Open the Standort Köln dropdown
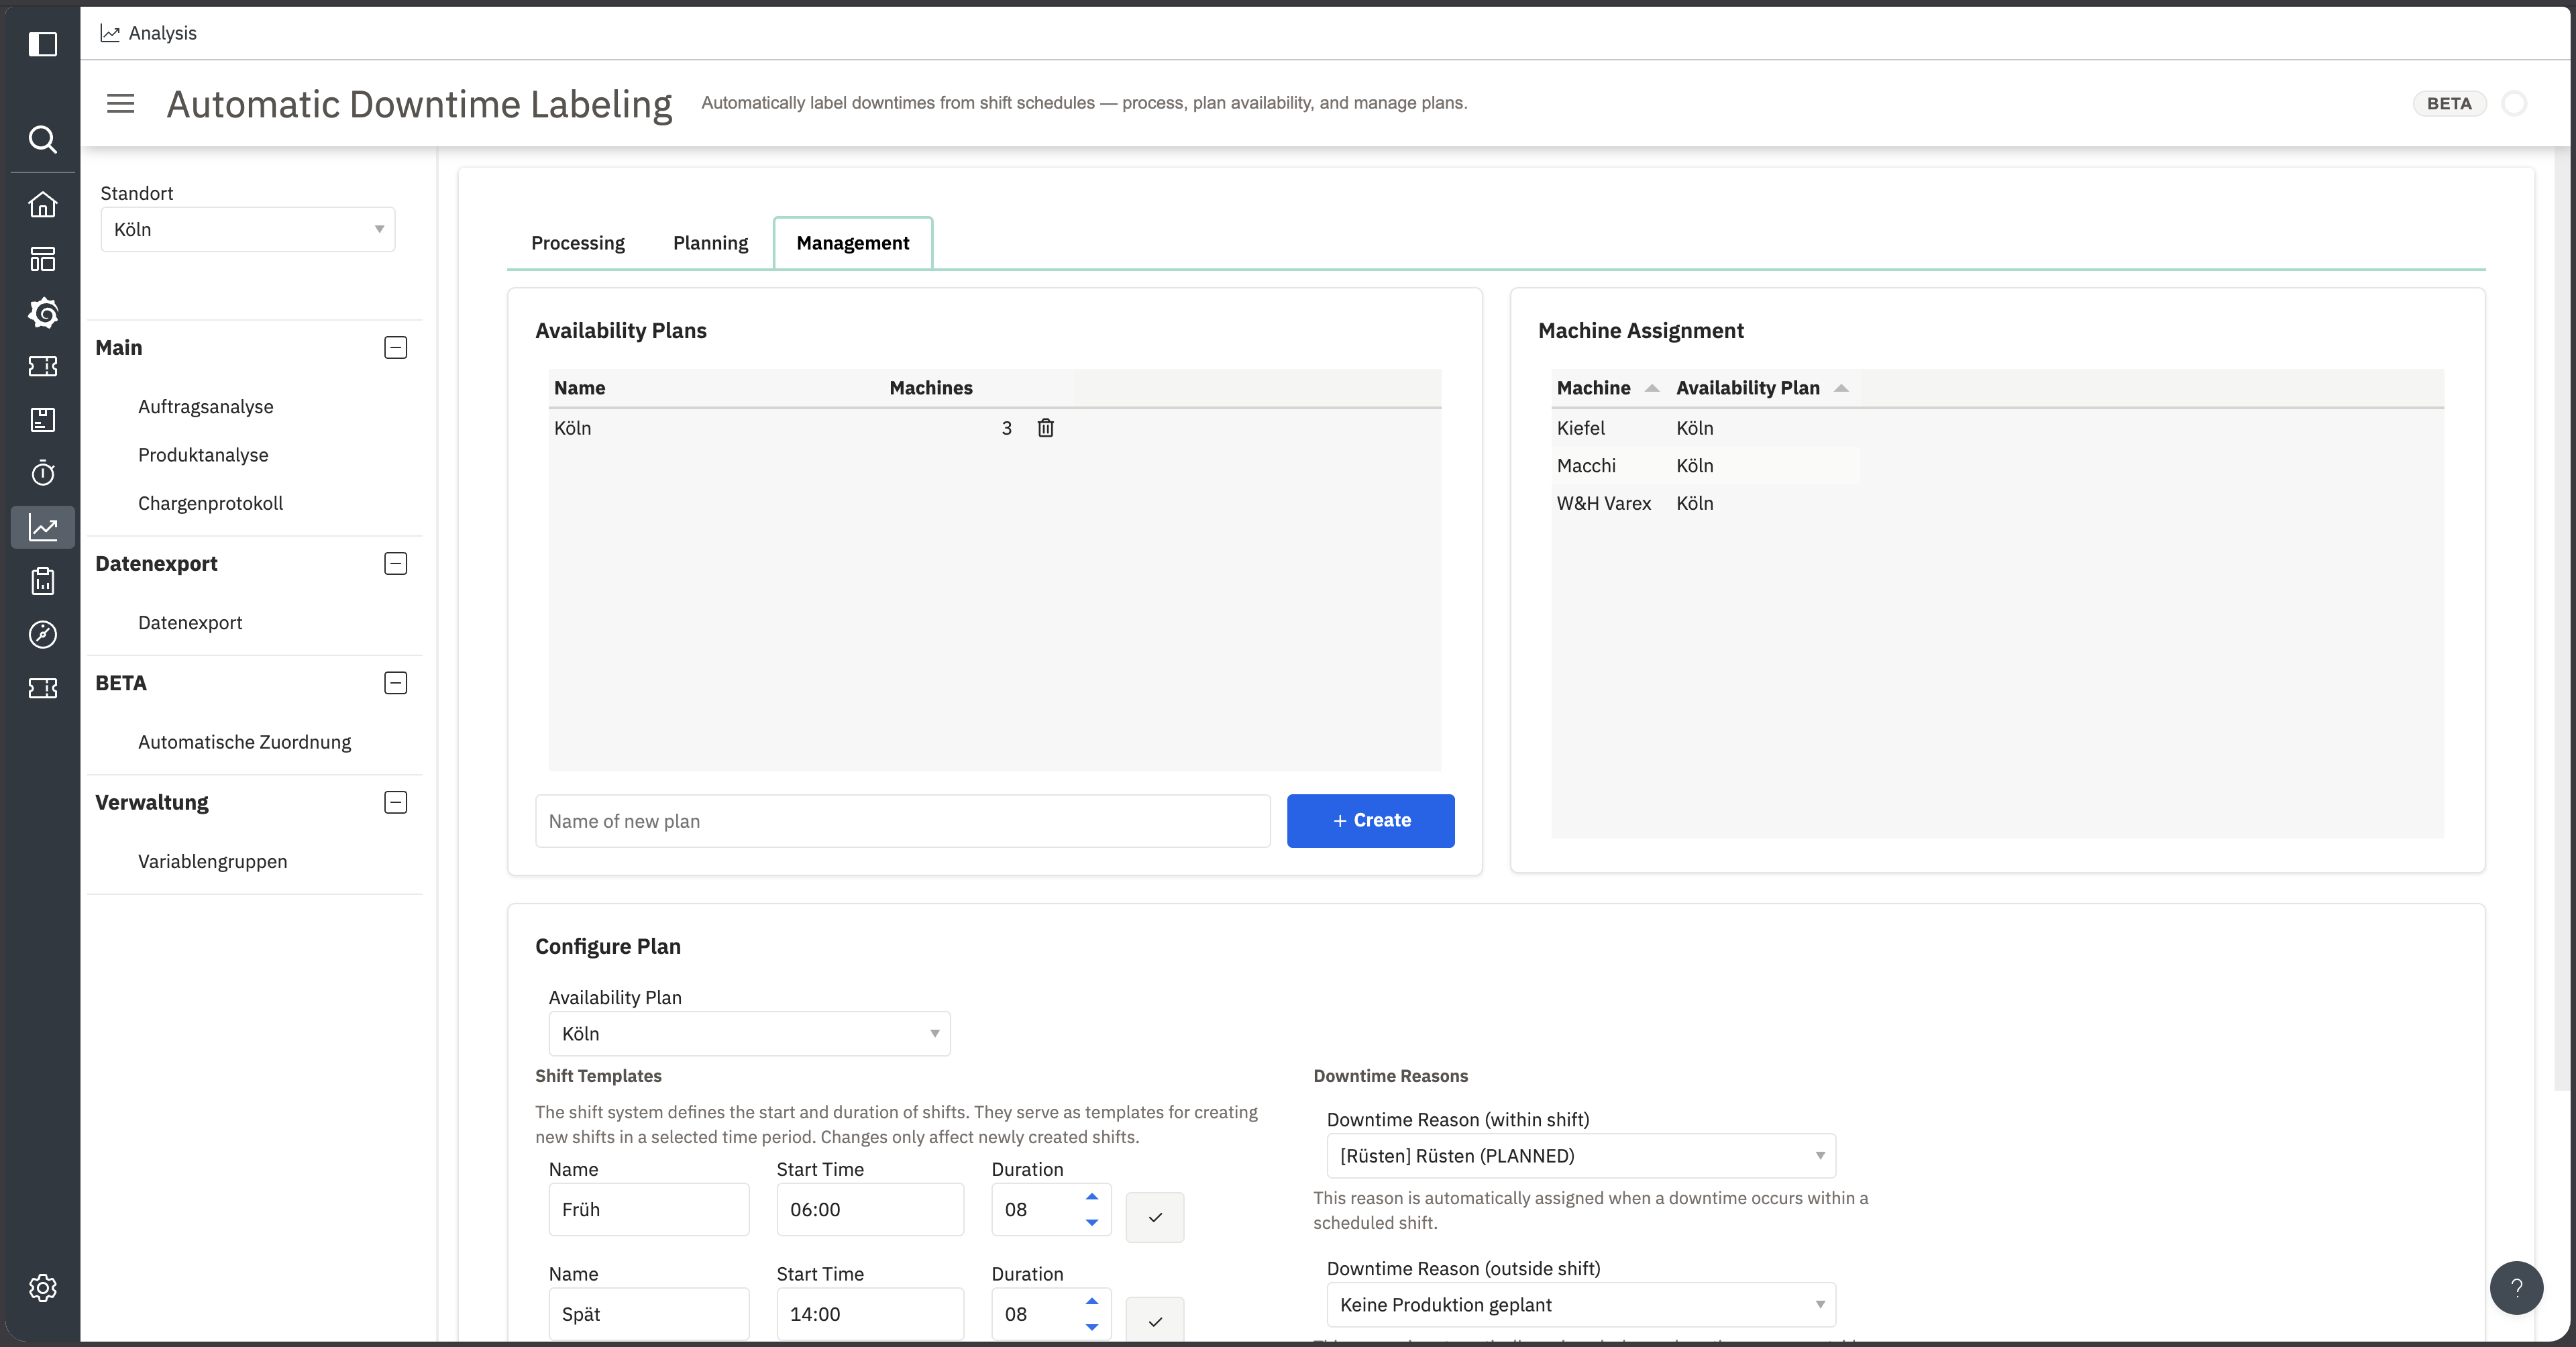 pyautogui.click(x=248, y=230)
